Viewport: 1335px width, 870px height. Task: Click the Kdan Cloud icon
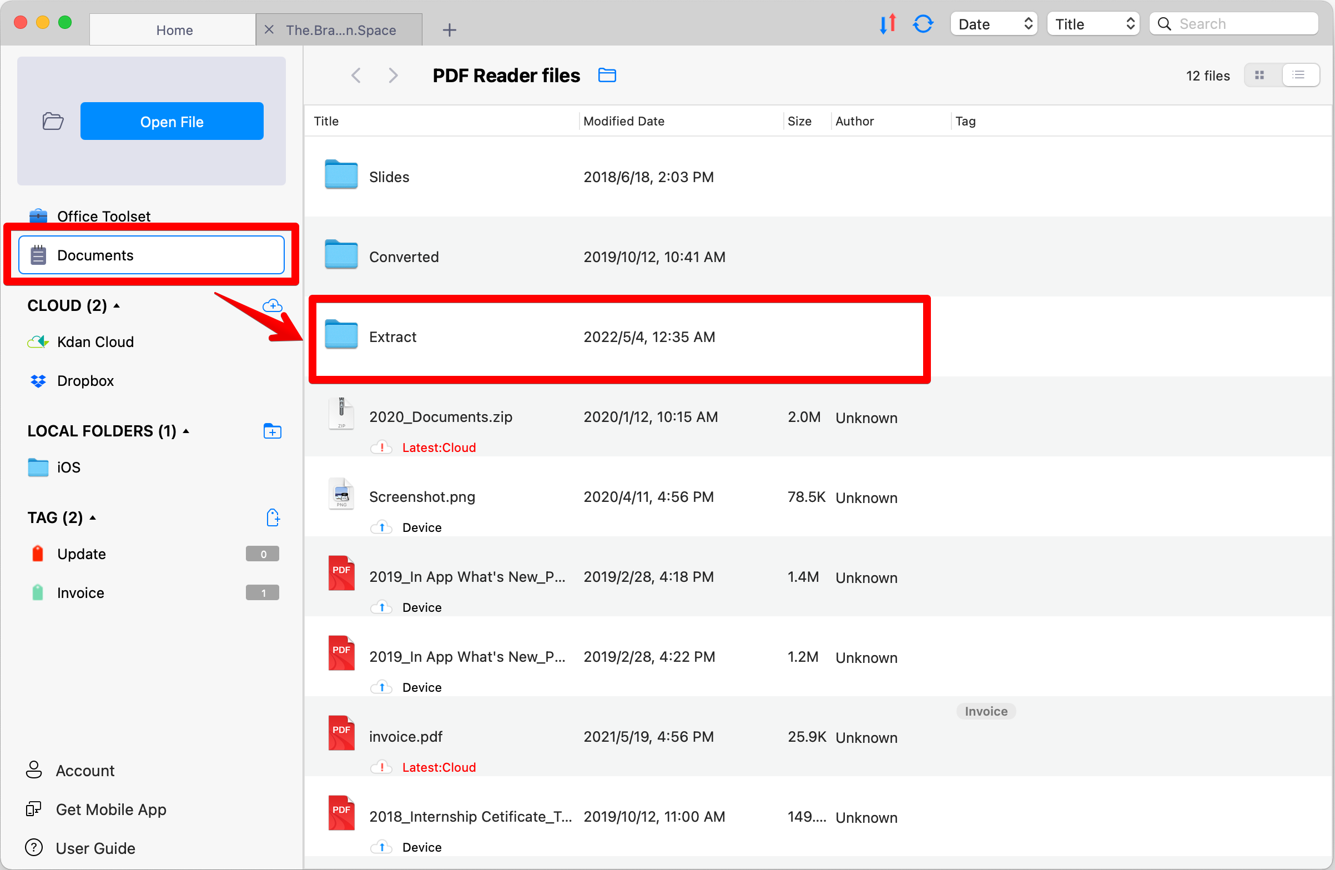38,341
